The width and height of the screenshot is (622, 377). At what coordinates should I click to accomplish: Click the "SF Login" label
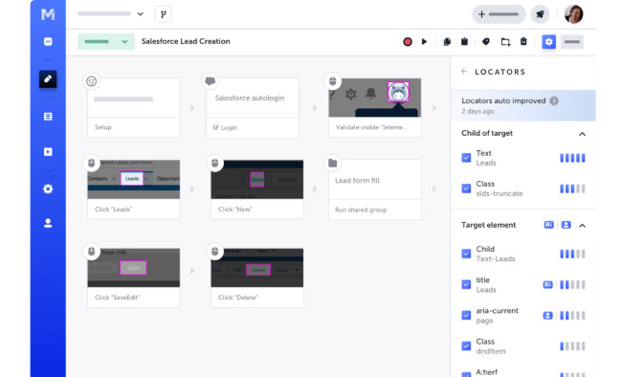[225, 127]
